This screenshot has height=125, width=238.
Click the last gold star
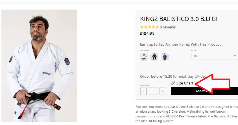point(157,27)
